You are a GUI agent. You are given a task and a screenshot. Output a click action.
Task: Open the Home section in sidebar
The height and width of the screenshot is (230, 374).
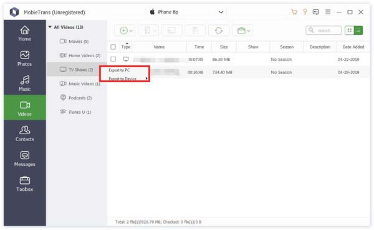(x=24, y=34)
